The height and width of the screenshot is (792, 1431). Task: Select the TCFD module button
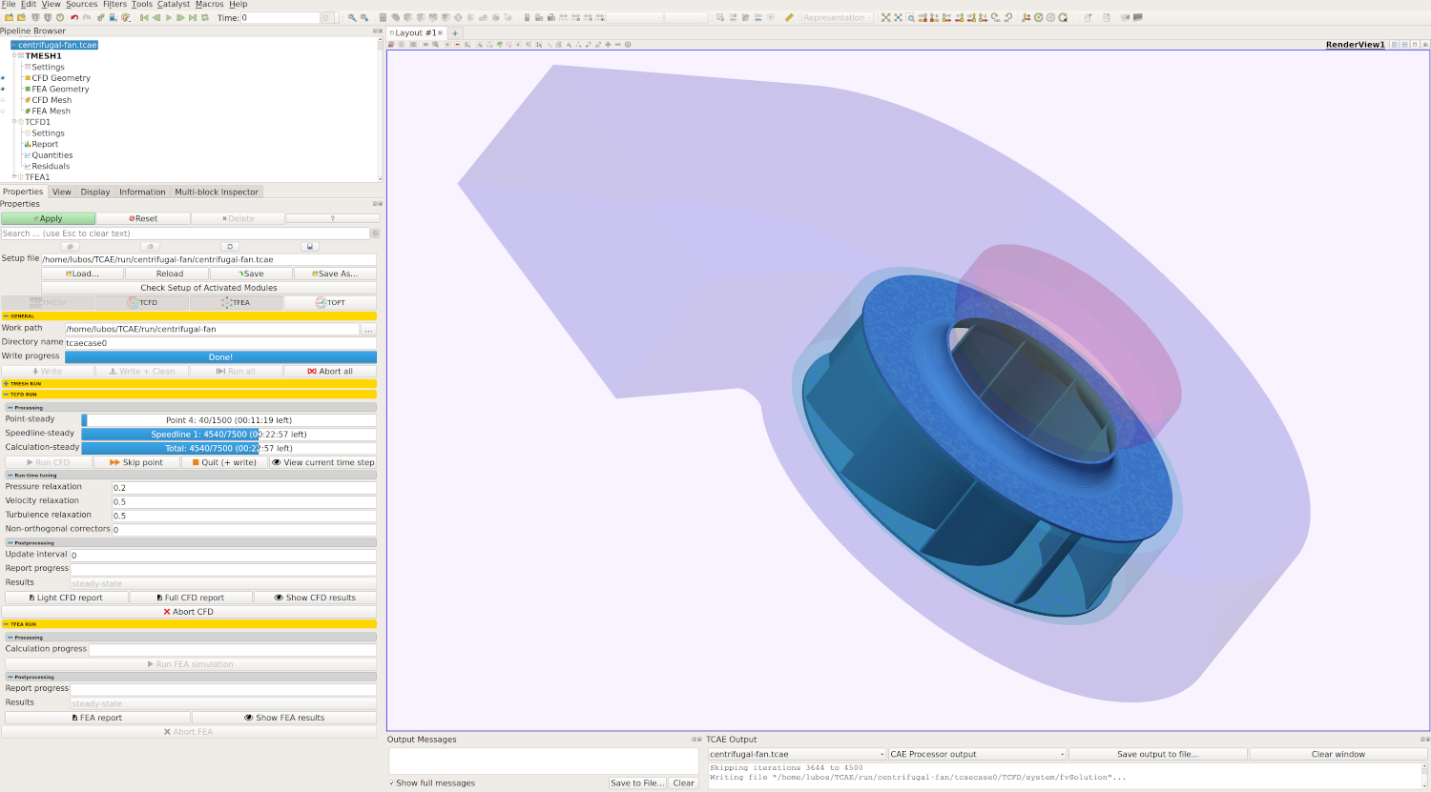pyautogui.click(x=142, y=302)
